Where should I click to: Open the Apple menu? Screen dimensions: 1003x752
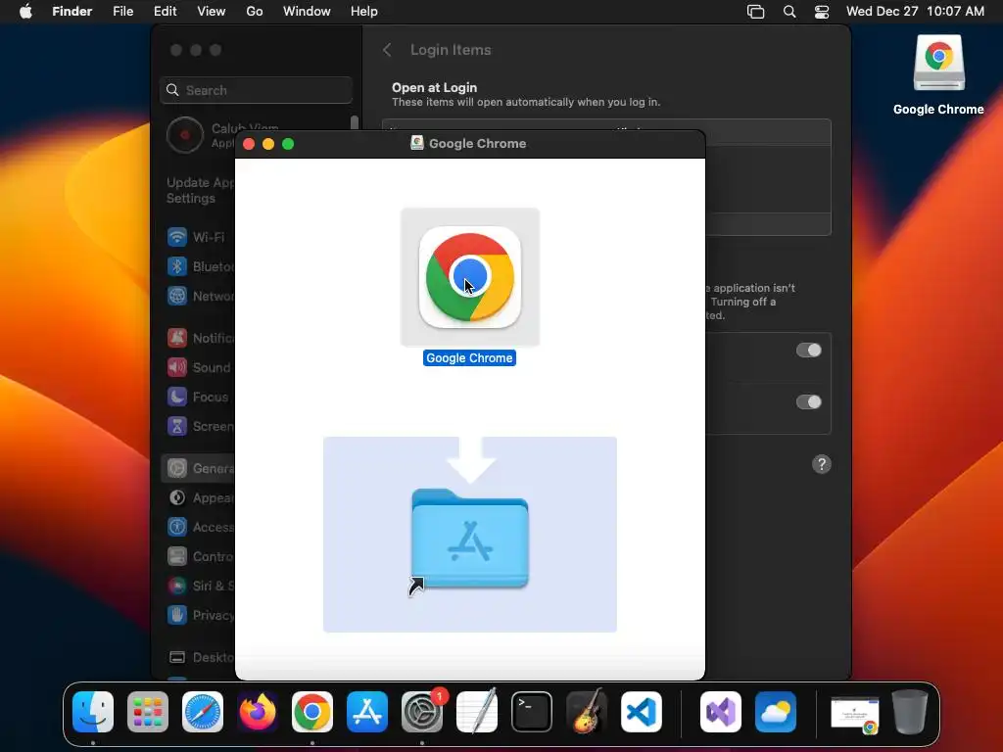[25, 12]
